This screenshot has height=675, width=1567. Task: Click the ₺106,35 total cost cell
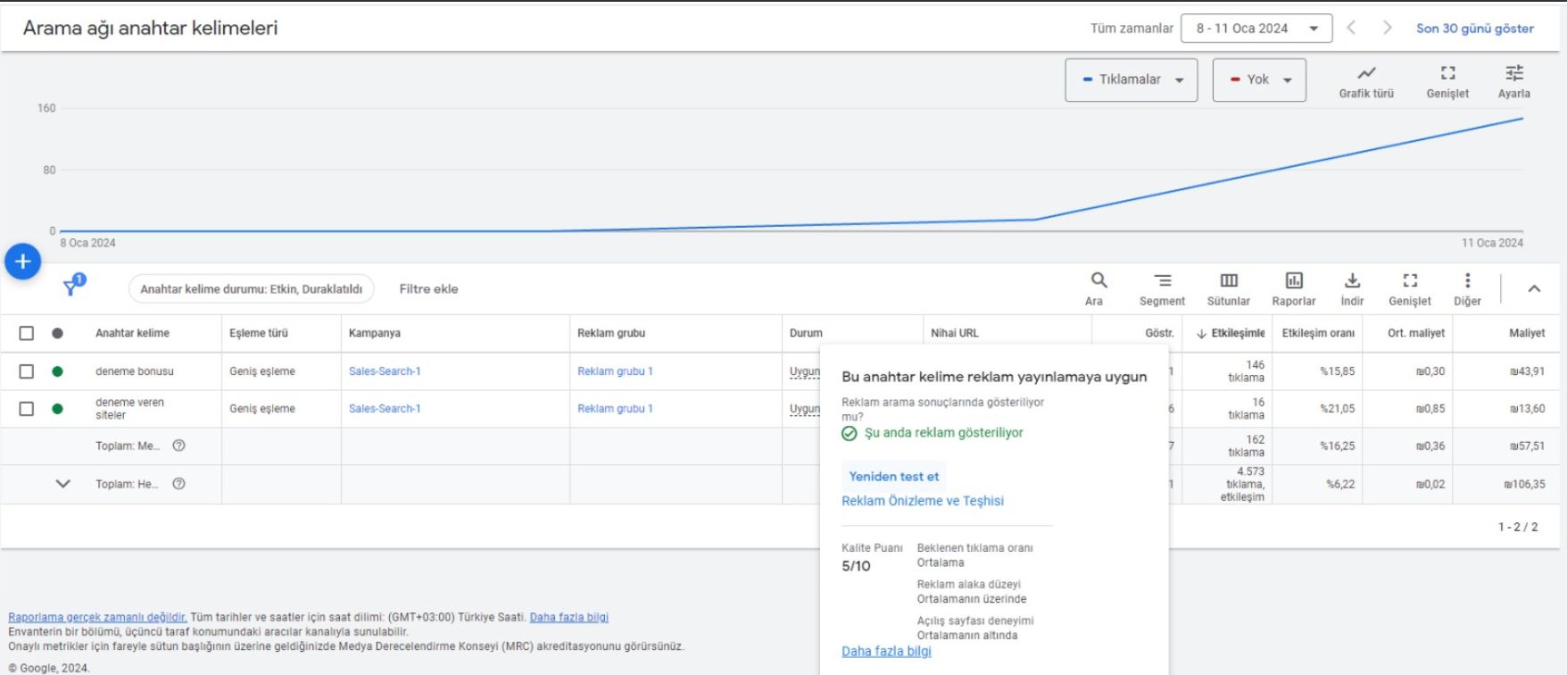pos(1524,484)
